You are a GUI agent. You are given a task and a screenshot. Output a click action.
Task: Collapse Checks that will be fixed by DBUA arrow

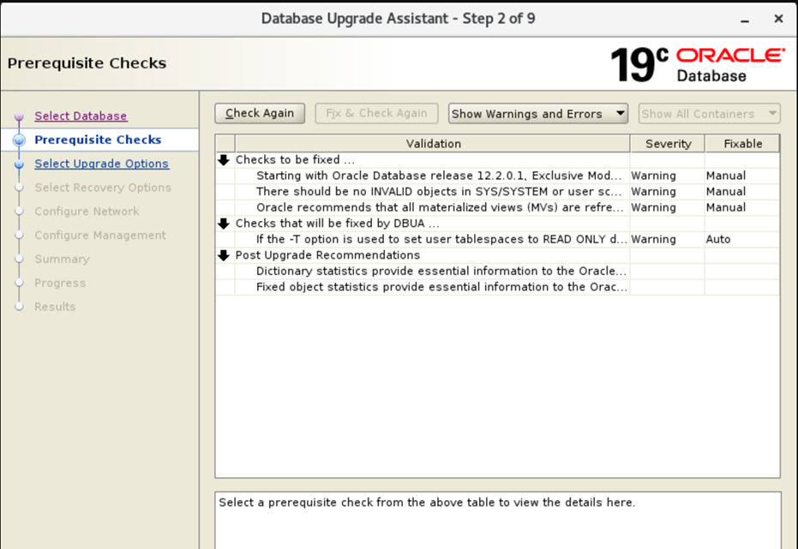point(224,224)
